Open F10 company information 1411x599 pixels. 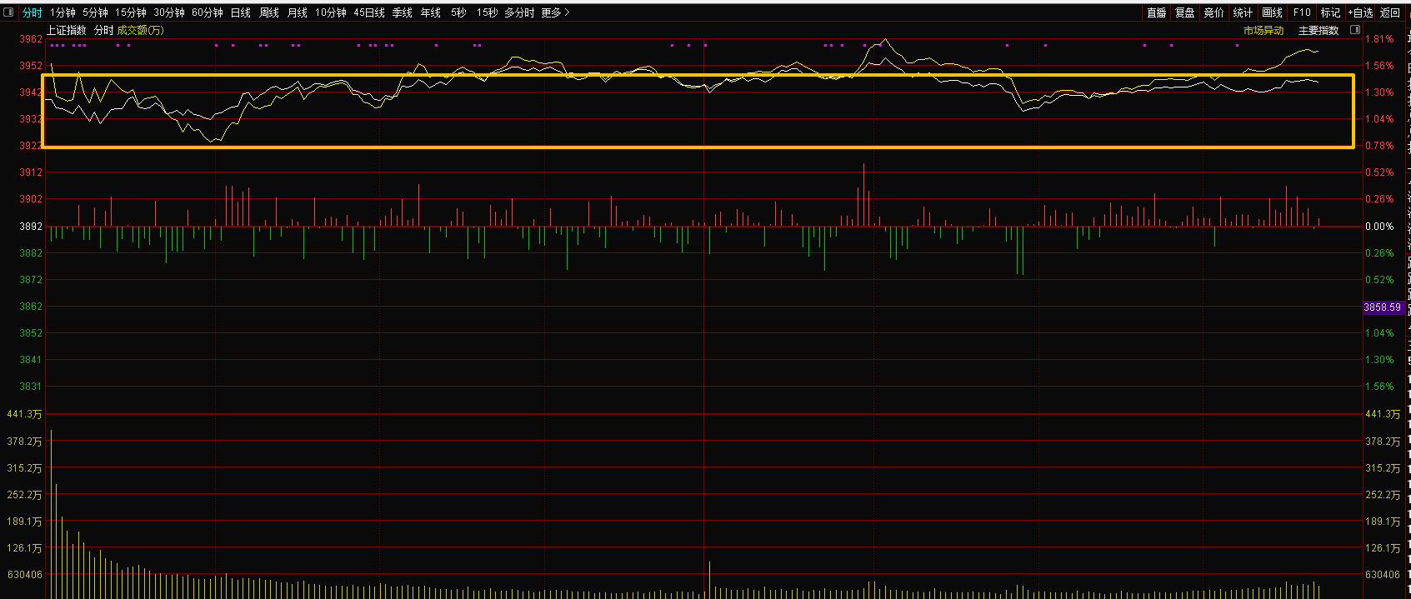[1301, 12]
